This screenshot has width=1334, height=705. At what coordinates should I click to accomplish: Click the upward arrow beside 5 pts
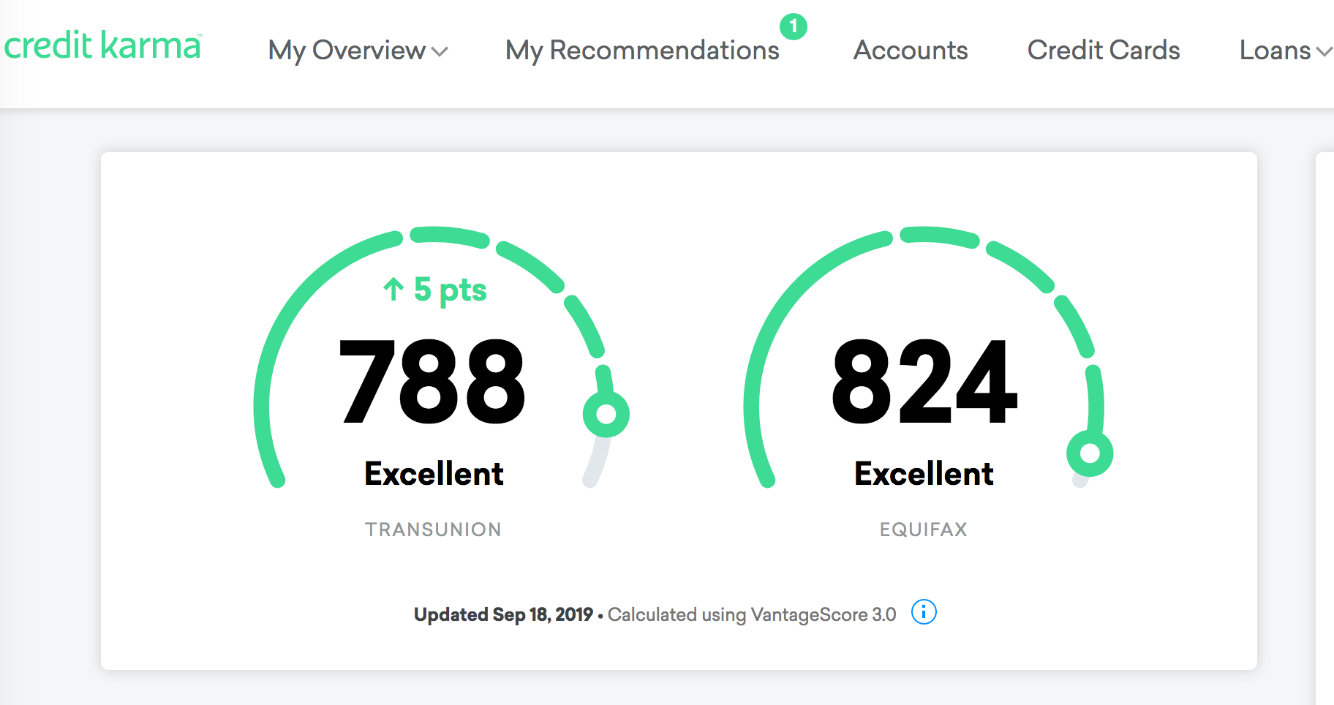coord(392,290)
